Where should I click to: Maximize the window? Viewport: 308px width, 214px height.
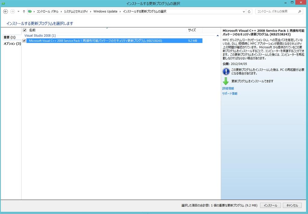coord(292,2)
